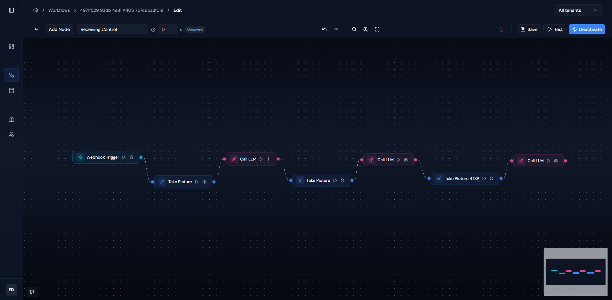Select the Take Picture RTSP node label

[462, 179]
